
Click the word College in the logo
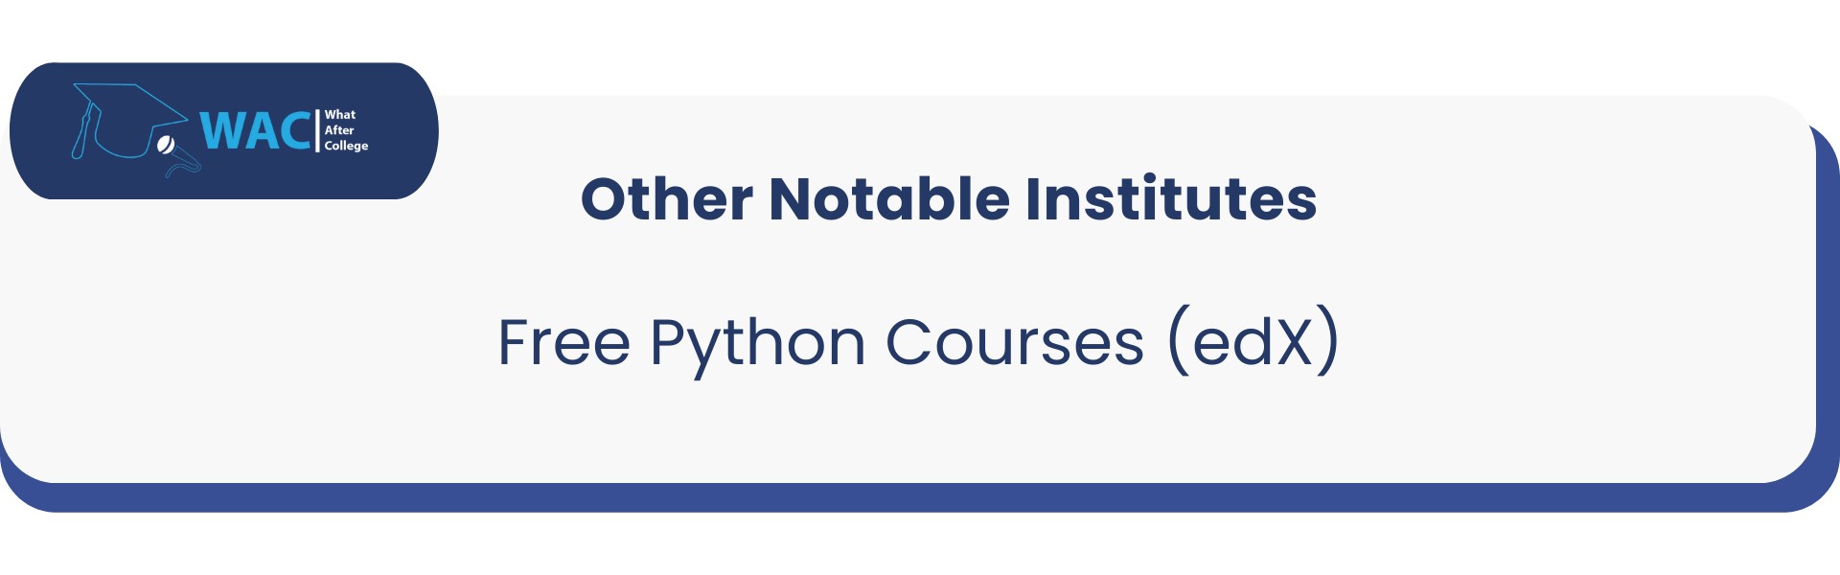(346, 146)
